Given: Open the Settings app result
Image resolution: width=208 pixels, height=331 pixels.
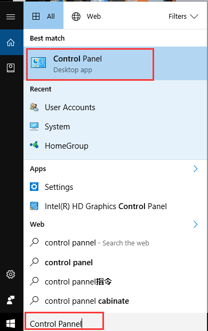Looking at the screenshot, I should tap(115, 187).
